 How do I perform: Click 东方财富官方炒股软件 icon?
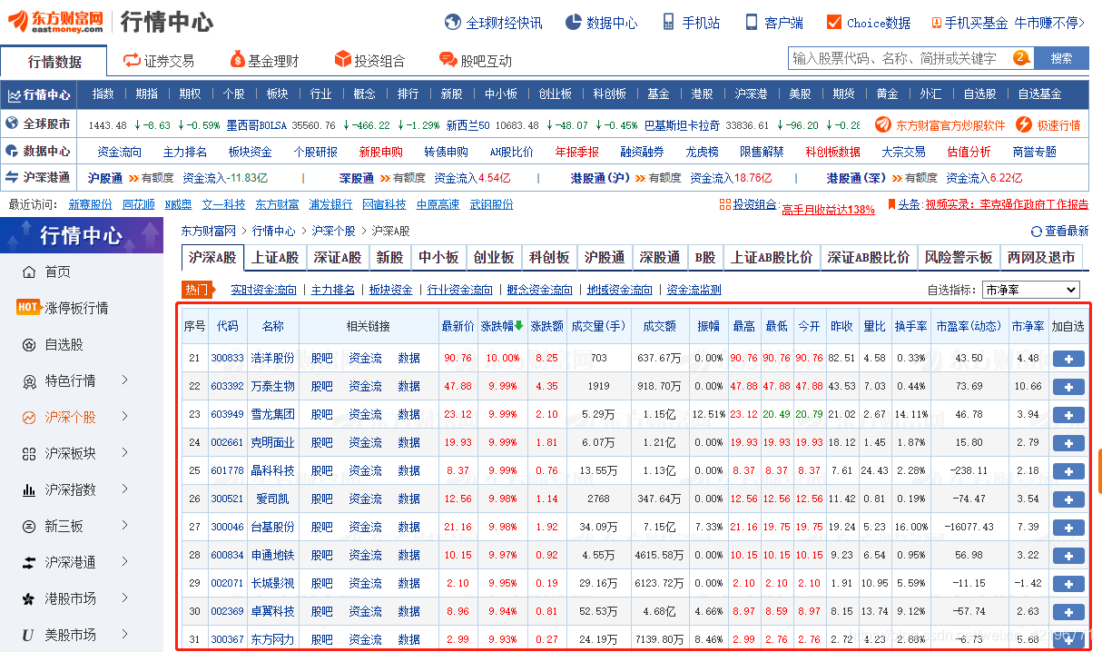click(883, 124)
